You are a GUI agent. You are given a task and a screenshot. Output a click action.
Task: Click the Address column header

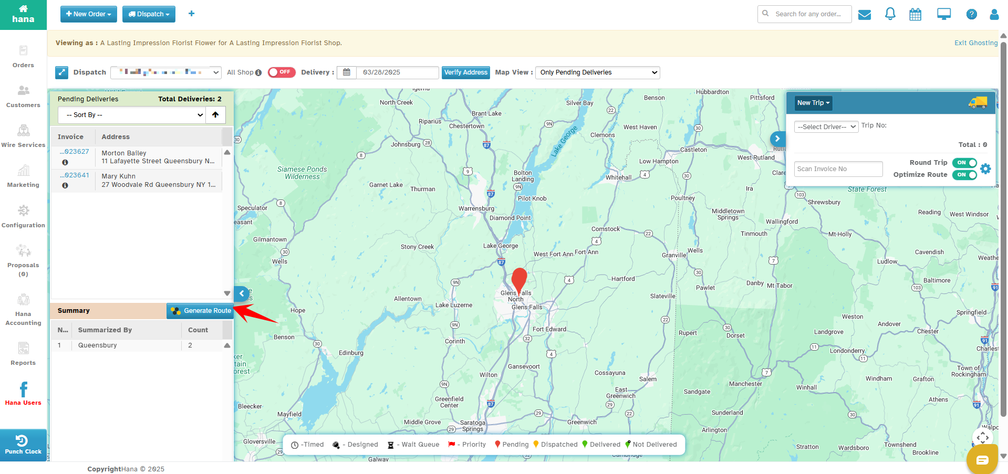(159, 136)
